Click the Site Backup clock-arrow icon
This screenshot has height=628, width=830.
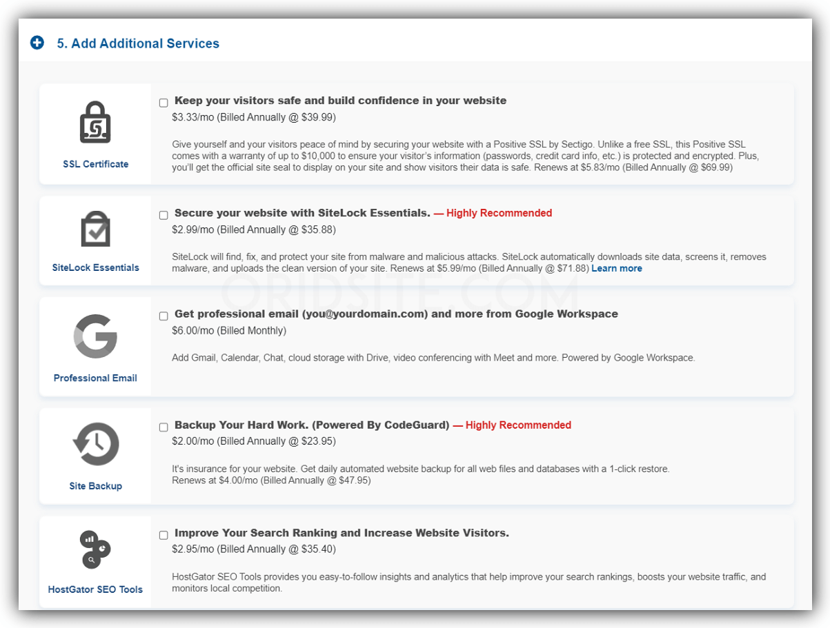[96, 444]
